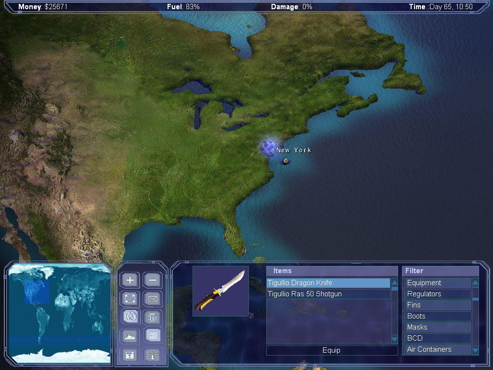Select Tigullio Dragon Knife in Items list
This screenshot has height=370, width=493.
[x=328, y=283]
